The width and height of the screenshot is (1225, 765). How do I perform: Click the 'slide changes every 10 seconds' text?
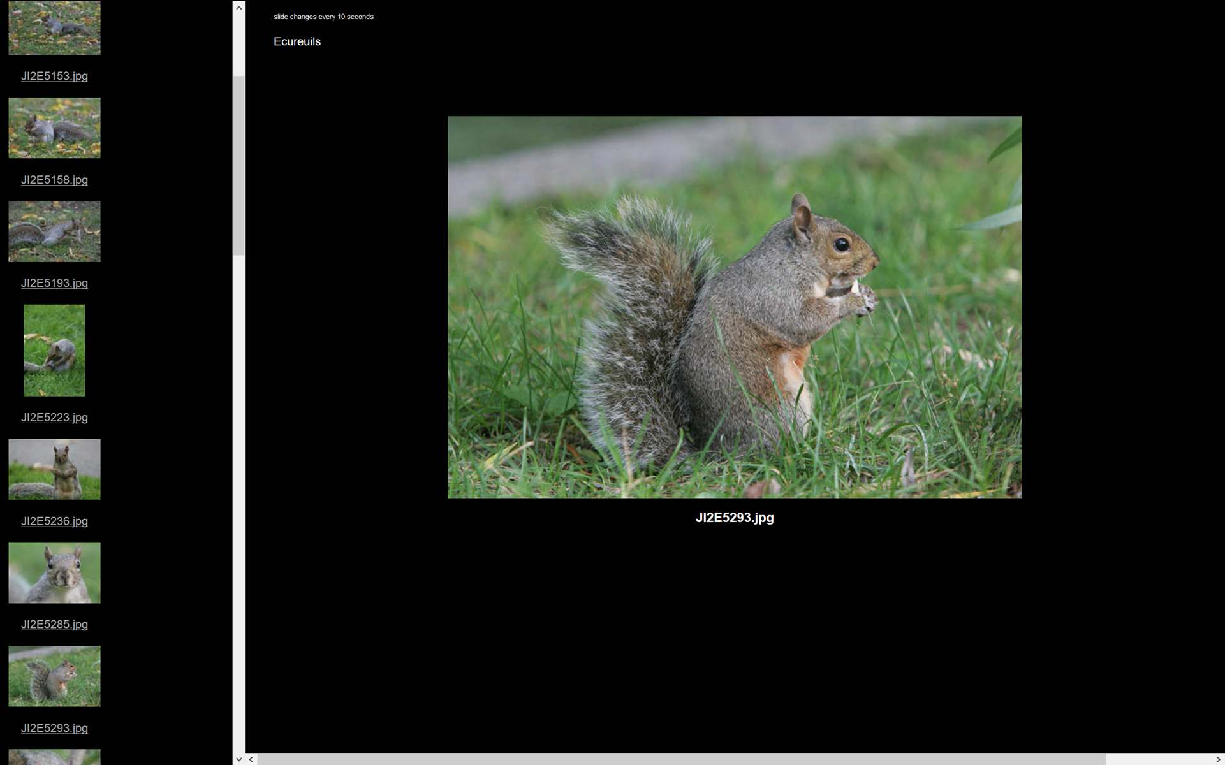coord(323,17)
